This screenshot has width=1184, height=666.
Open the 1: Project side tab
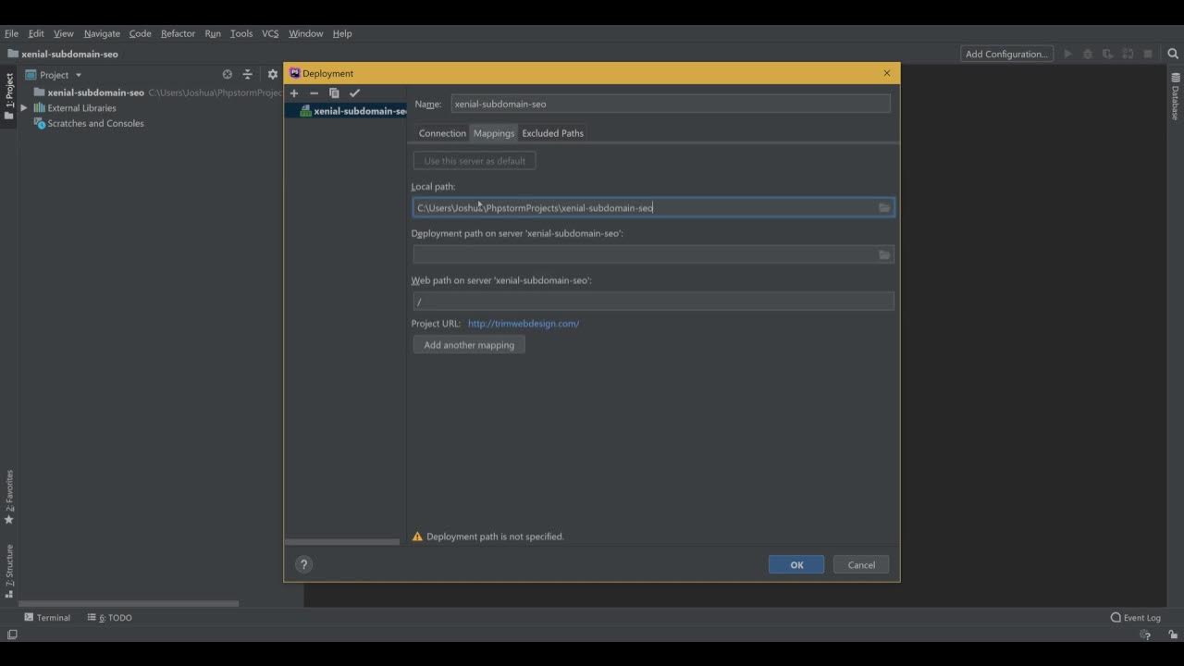8,96
